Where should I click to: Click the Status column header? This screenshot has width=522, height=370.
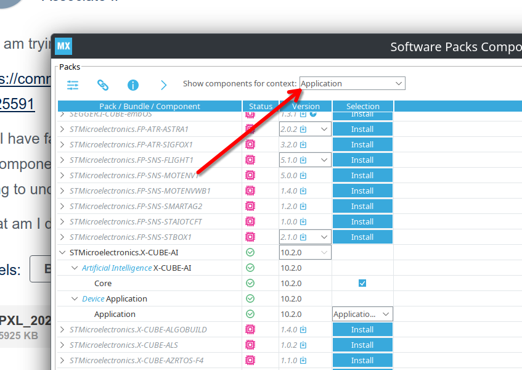pos(261,106)
